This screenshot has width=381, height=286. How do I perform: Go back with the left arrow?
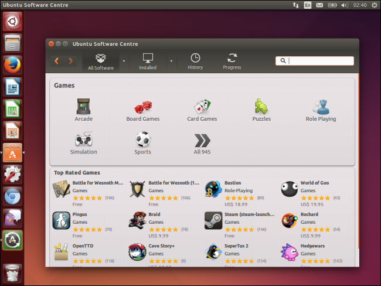point(57,61)
